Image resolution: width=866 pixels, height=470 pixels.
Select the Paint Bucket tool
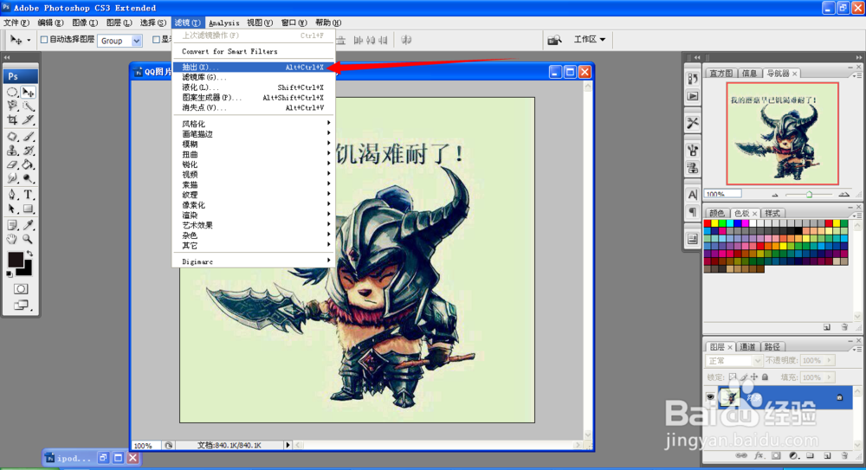click(x=29, y=164)
